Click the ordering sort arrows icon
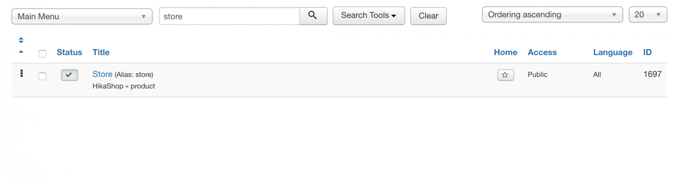 21,41
